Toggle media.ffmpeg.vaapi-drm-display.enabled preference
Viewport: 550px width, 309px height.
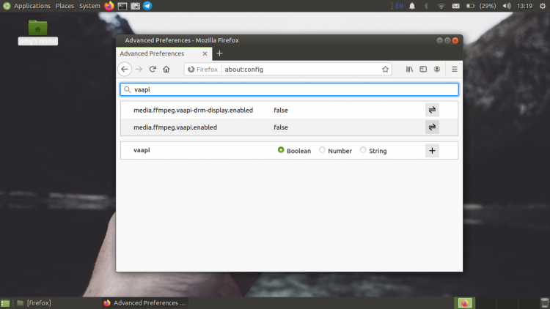[432, 110]
